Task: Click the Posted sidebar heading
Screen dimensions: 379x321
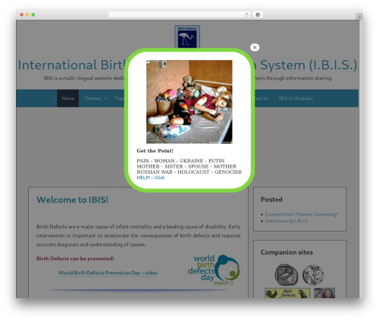Action: [x=271, y=200]
